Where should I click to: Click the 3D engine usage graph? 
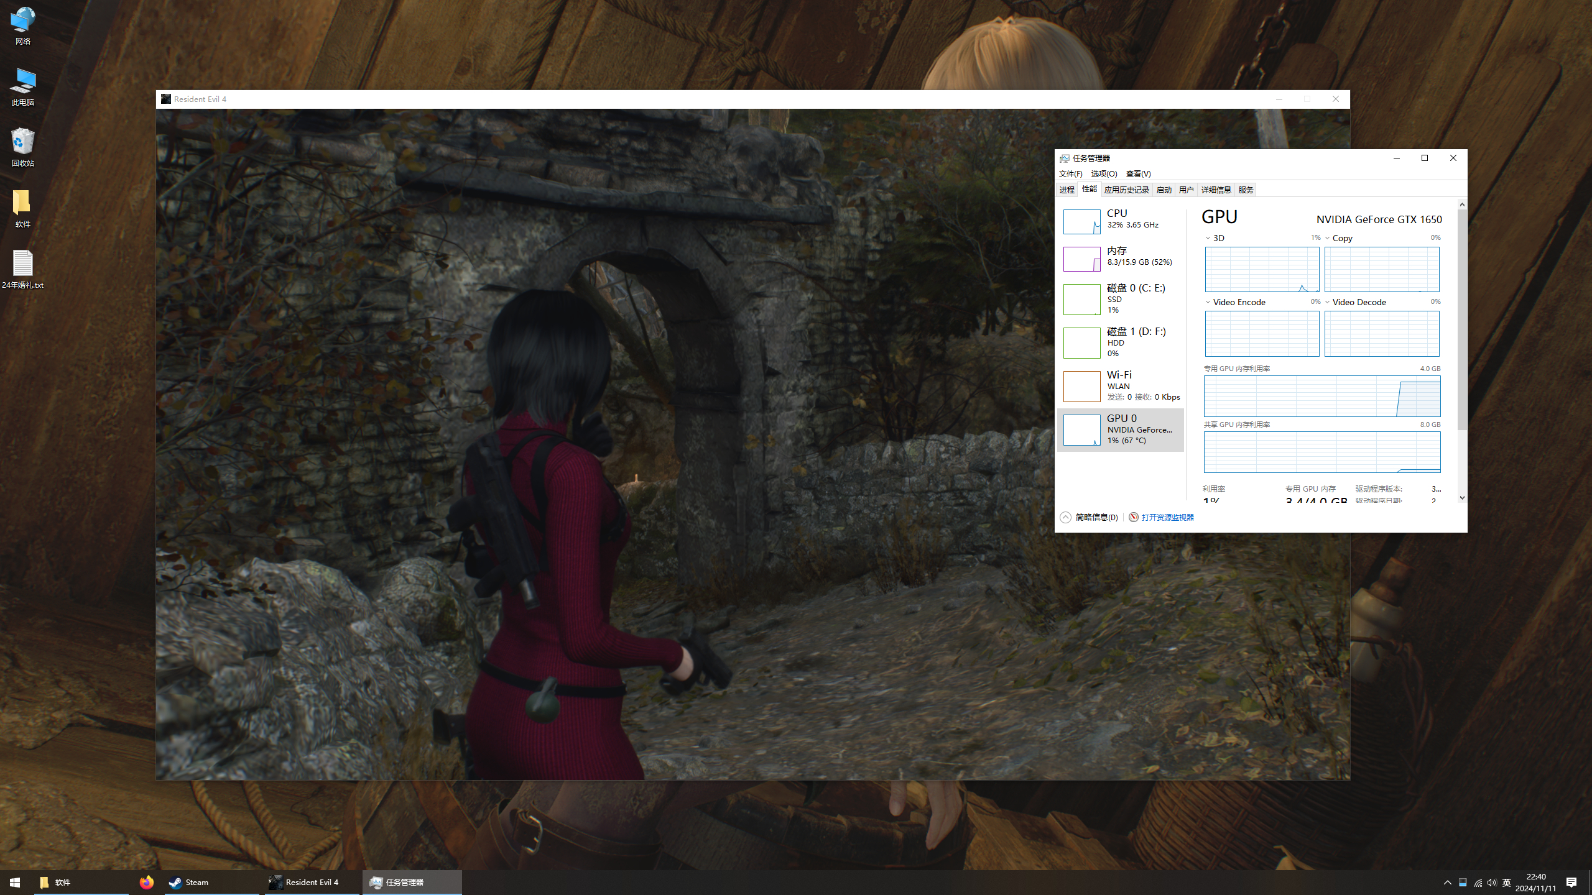click(x=1262, y=269)
